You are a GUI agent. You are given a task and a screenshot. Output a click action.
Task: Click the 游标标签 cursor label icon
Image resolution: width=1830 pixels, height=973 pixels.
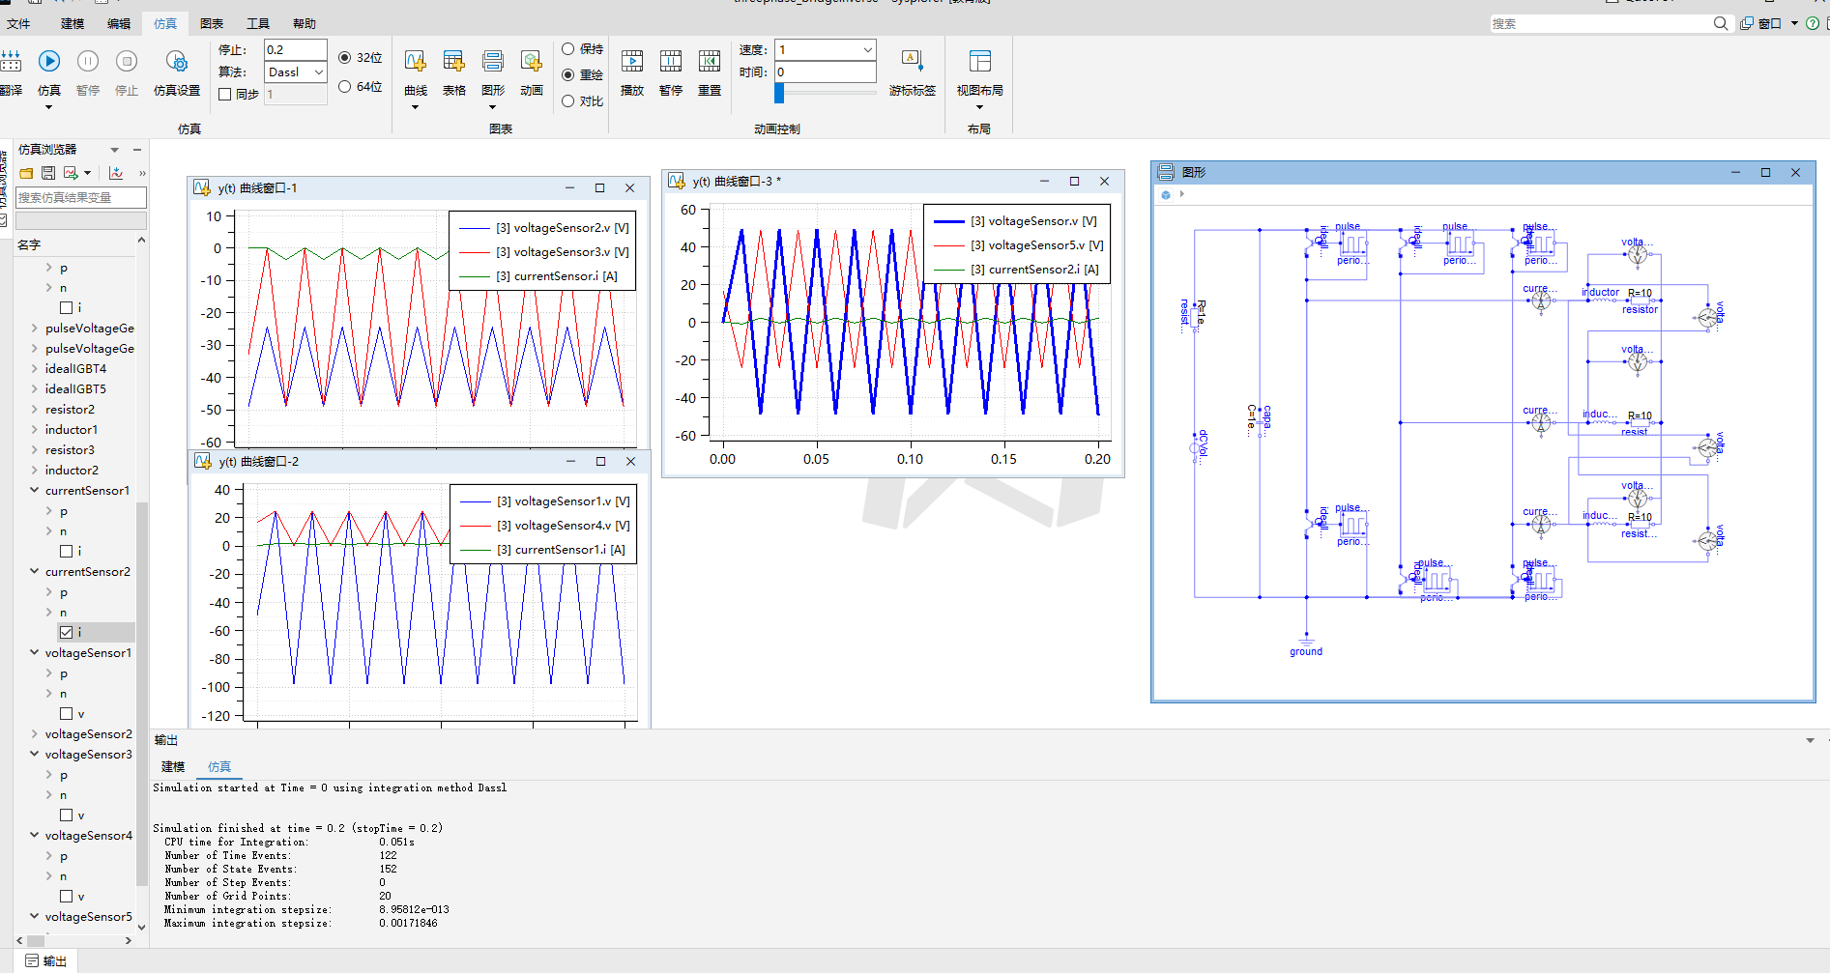coord(913,62)
